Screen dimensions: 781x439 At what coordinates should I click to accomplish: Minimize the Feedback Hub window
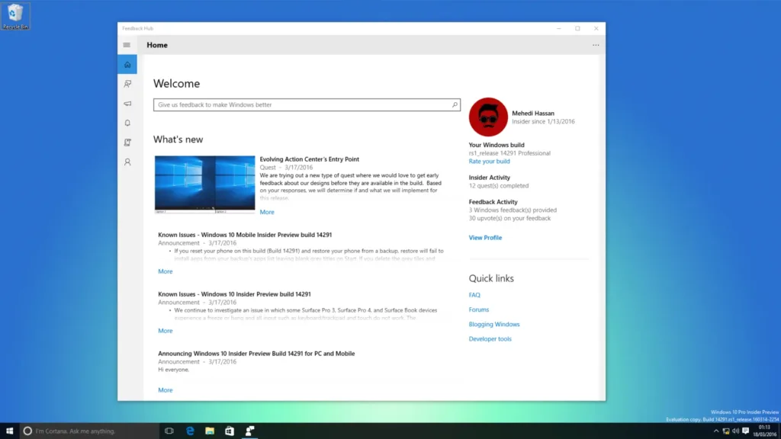[559, 28]
